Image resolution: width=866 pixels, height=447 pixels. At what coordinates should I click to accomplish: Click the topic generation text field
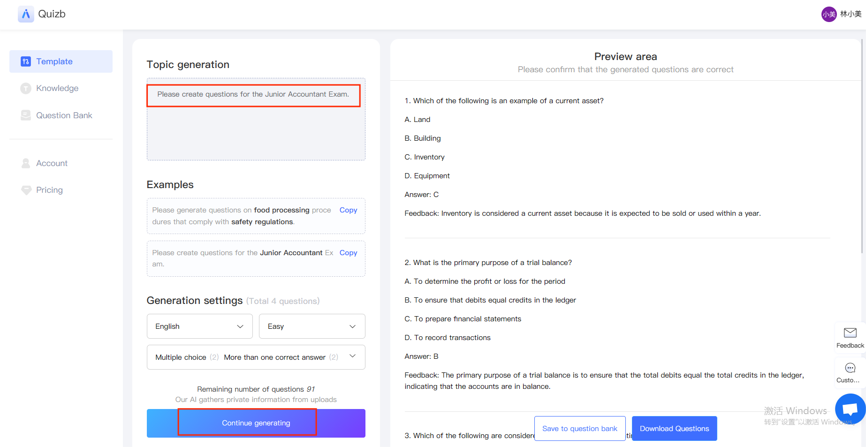coord(256,119)
